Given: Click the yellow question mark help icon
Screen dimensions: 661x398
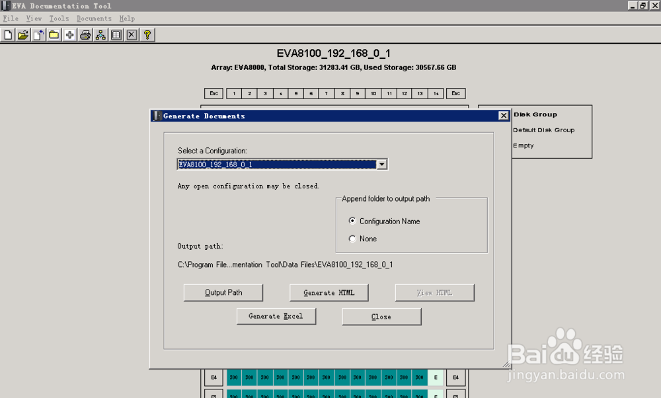Looking at the screenshot, I should (x=147, y=34).
